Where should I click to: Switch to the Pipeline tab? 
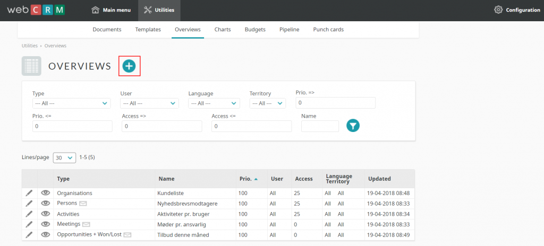click(290, 30)
